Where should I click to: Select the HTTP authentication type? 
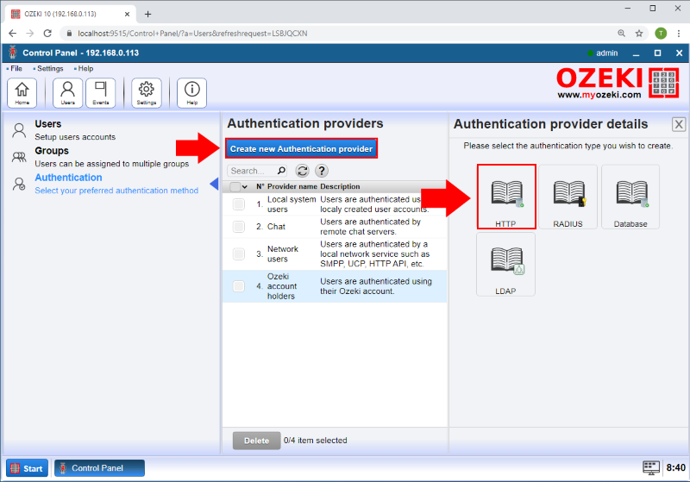coord(506,197)
